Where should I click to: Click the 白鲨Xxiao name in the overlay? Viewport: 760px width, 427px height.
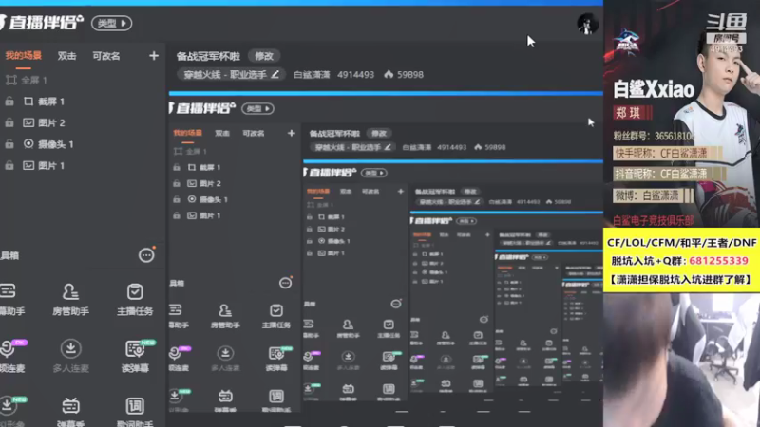click(654, 89)
